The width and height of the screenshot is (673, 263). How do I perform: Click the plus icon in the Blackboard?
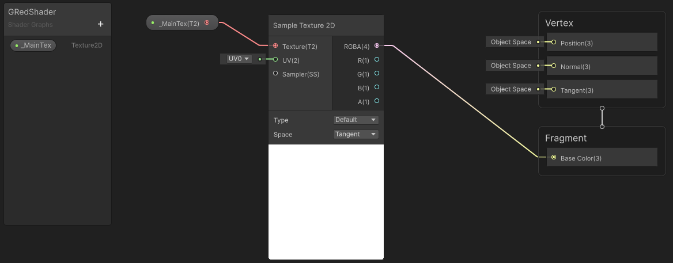(101, 24)
